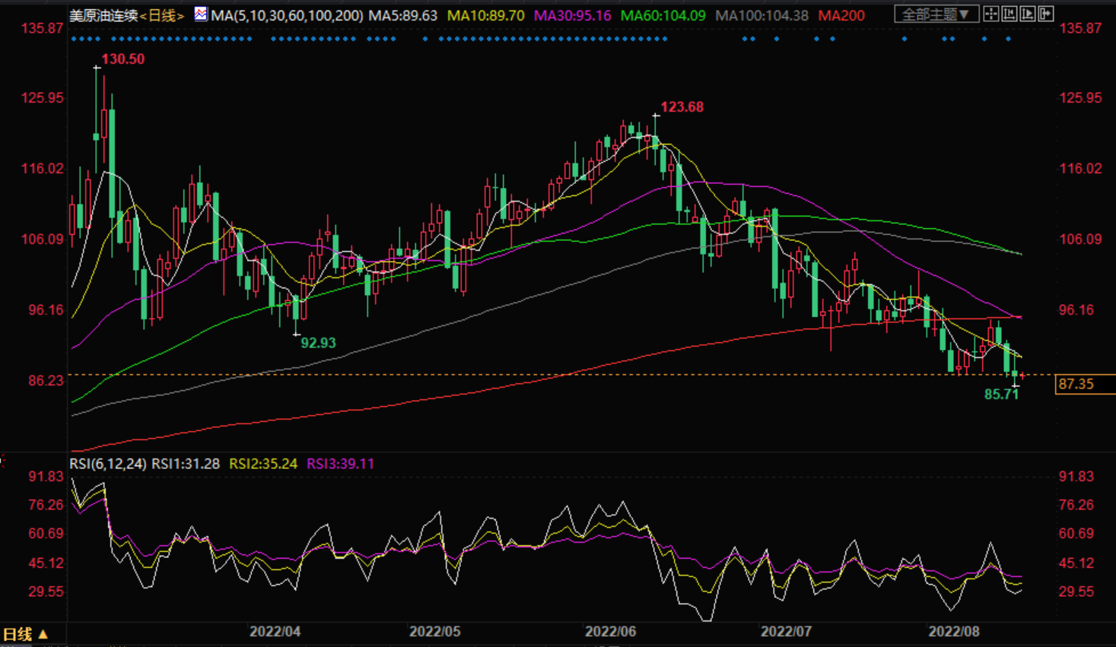Click the MA indicator chart icon
Image resolution: width=1116 pixels, height=647 pixels.
click(201, 14)
